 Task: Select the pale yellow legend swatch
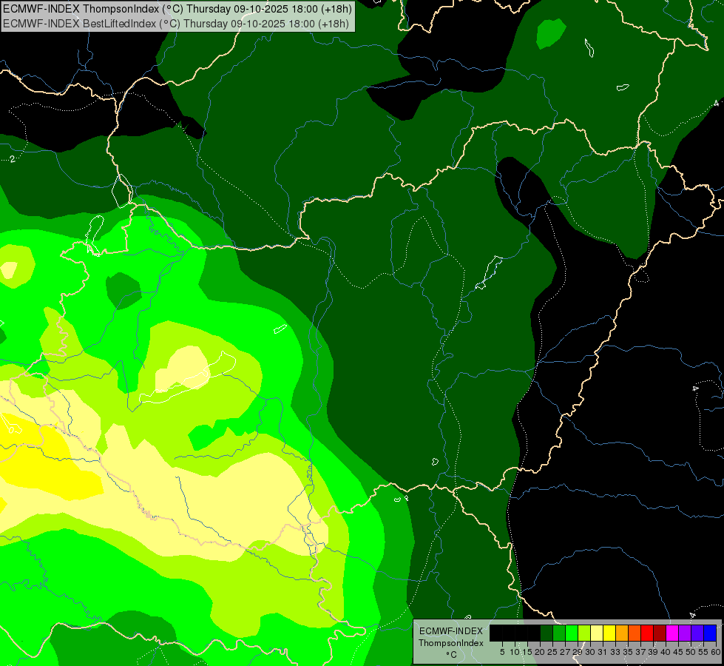click(597, 633)
